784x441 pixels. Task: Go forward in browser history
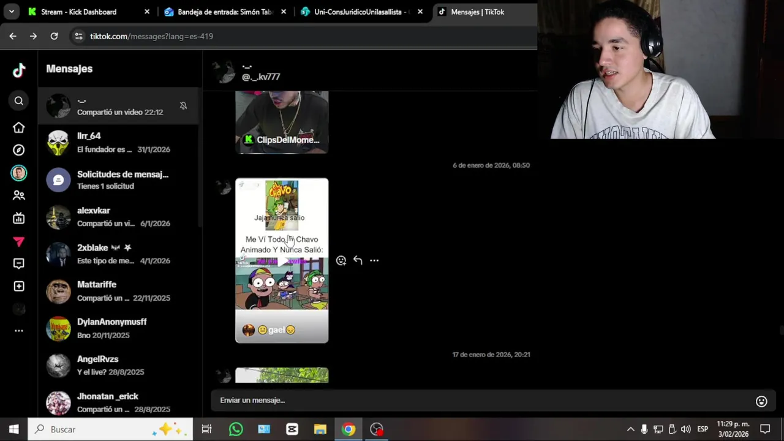(34, 36)
